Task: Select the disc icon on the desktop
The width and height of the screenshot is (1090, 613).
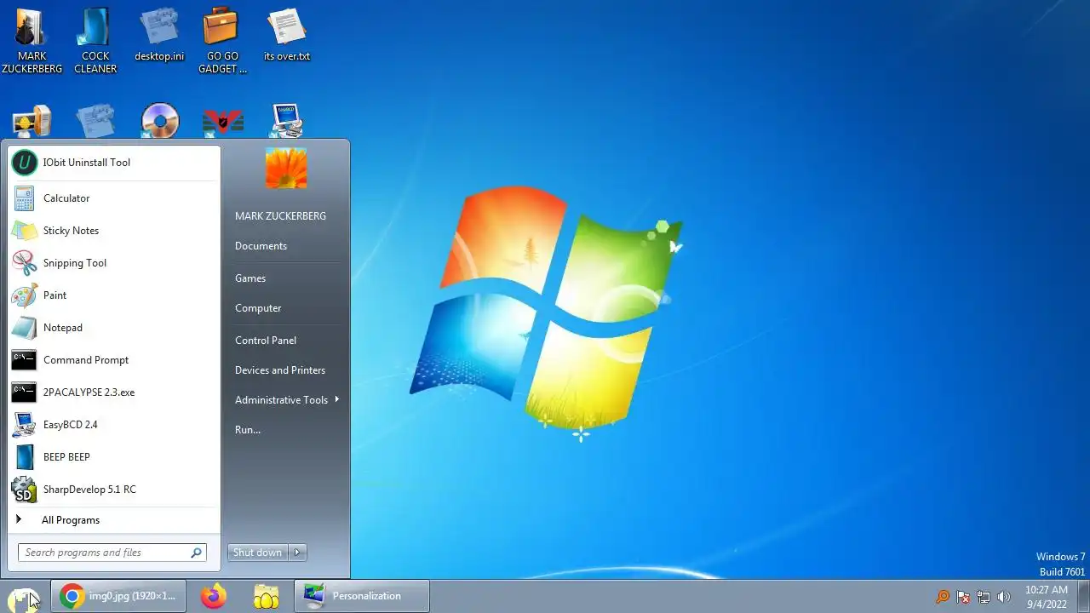Action: [x=160, y=121]
